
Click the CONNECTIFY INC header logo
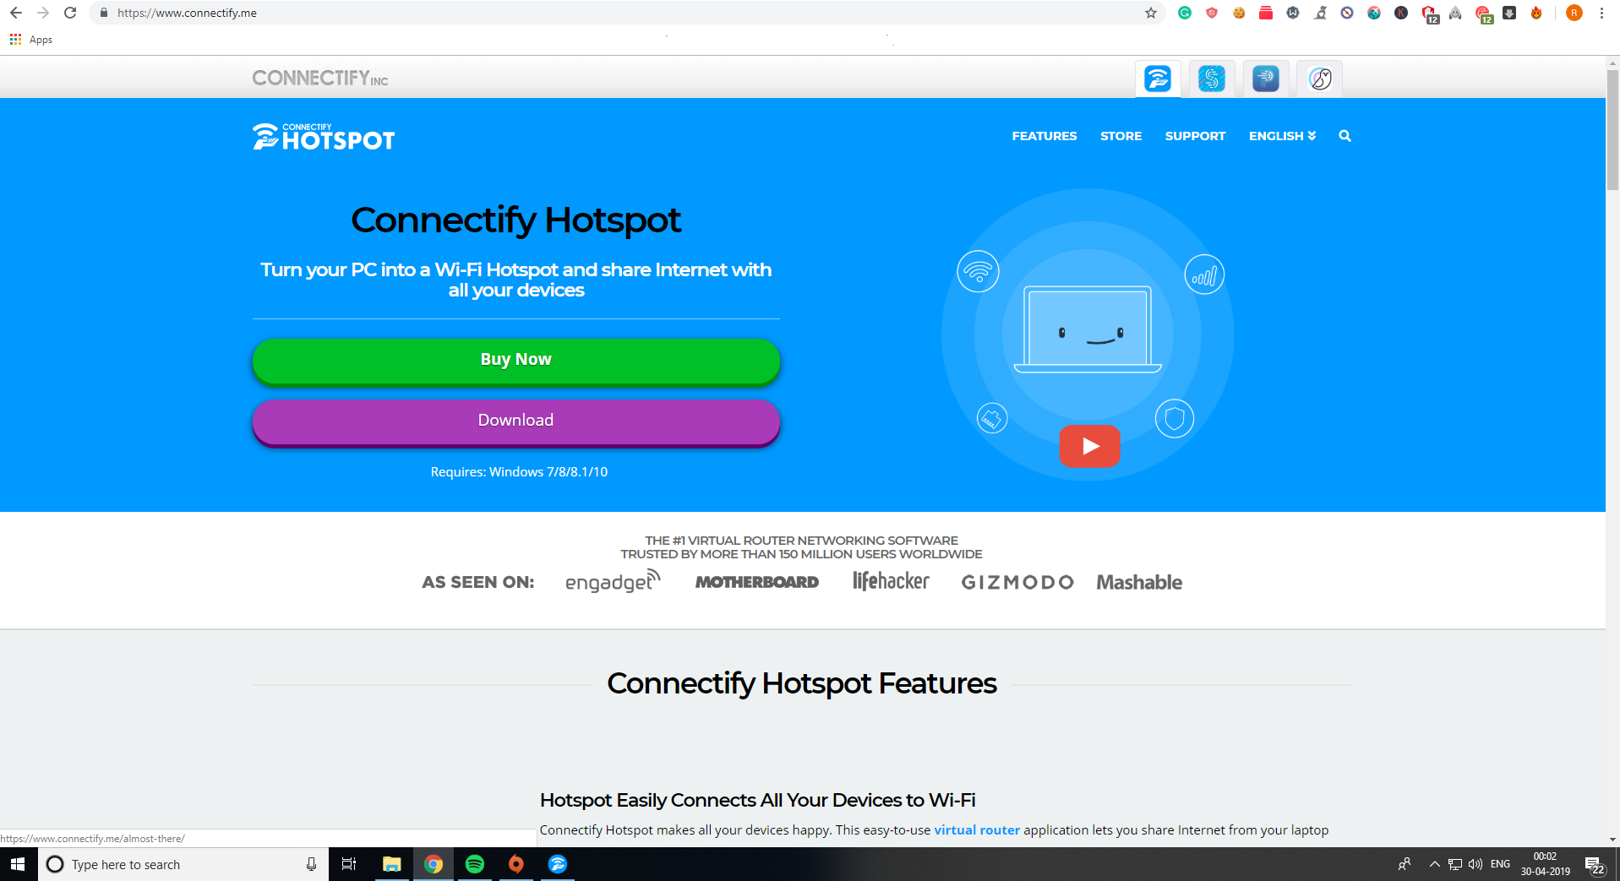(320, 79)
